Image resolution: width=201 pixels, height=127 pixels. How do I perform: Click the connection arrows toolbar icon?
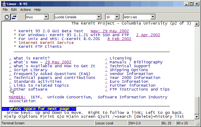(x=14, y=17)
